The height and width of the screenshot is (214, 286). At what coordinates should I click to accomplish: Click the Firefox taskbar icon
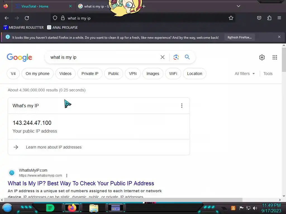(72, 208)
